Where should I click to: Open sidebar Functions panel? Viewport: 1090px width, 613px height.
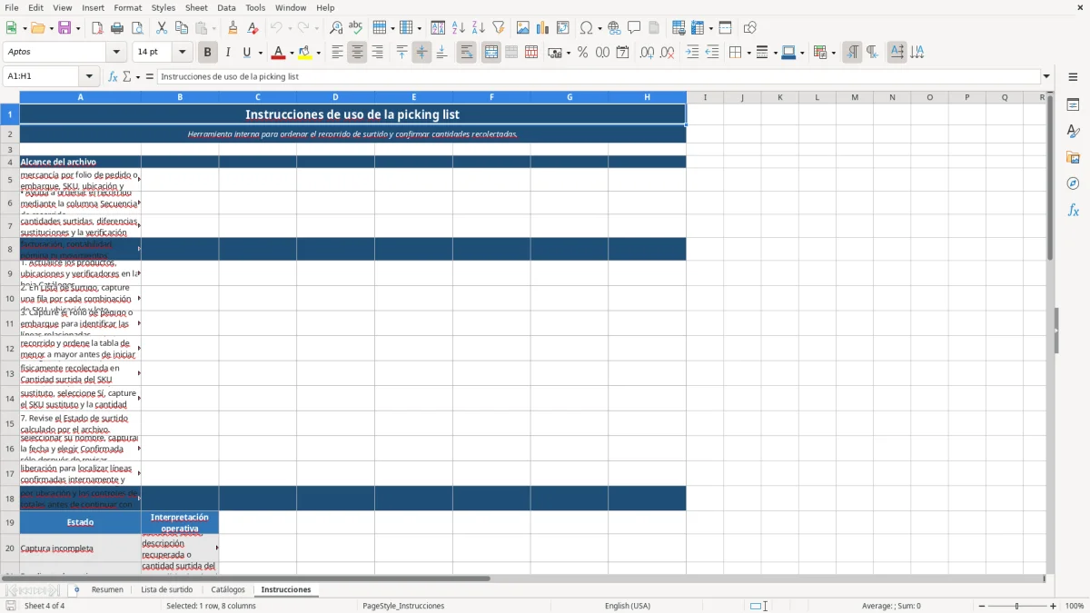(1073, 210)
